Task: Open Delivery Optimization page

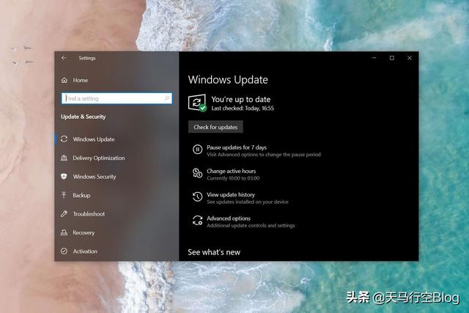Action: point(99,158)
